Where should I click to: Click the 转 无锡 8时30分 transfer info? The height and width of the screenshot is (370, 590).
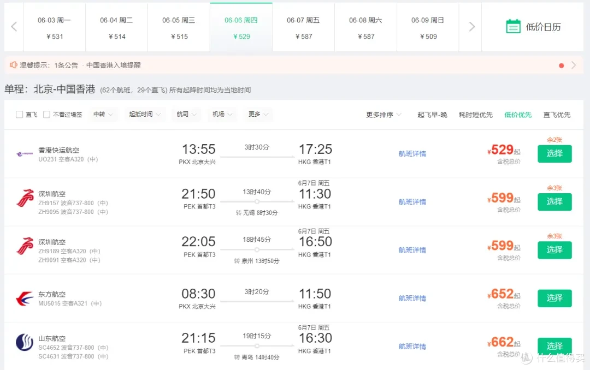[x=257, y=213]
